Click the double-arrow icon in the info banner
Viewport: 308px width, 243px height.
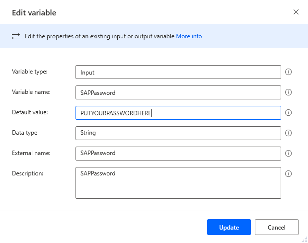pos(16,36)
